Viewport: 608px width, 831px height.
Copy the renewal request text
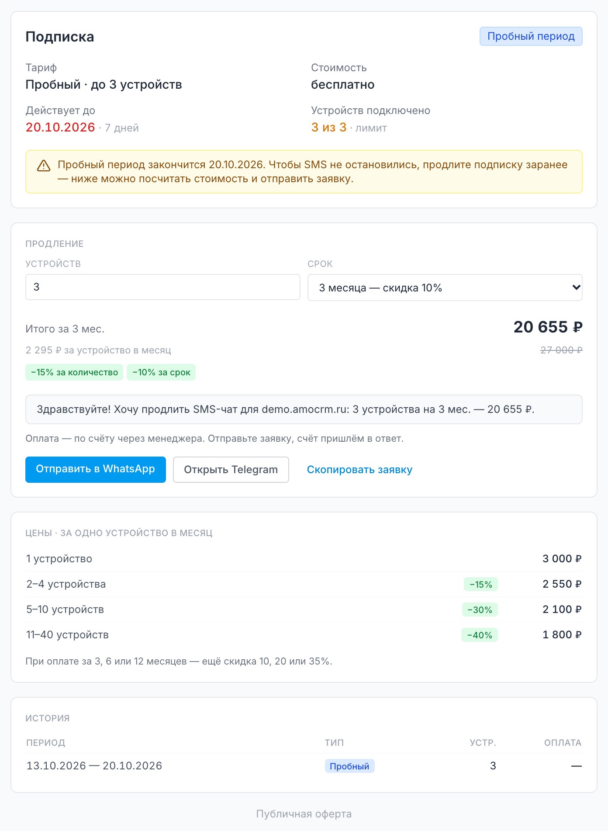(359, 470)
